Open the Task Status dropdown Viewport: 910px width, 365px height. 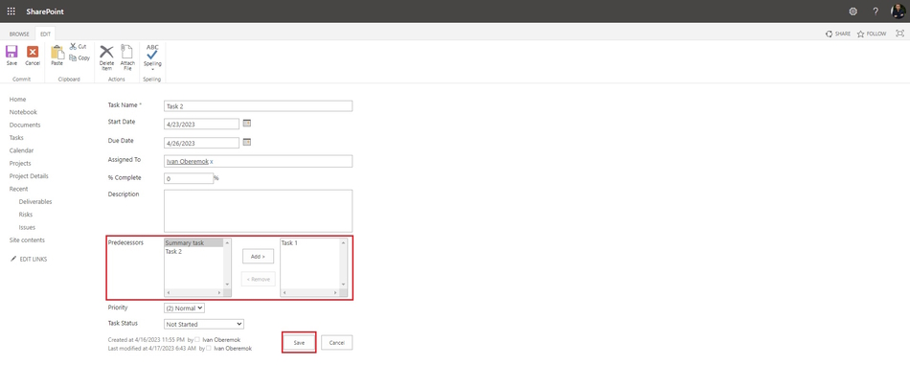(204, 325)
